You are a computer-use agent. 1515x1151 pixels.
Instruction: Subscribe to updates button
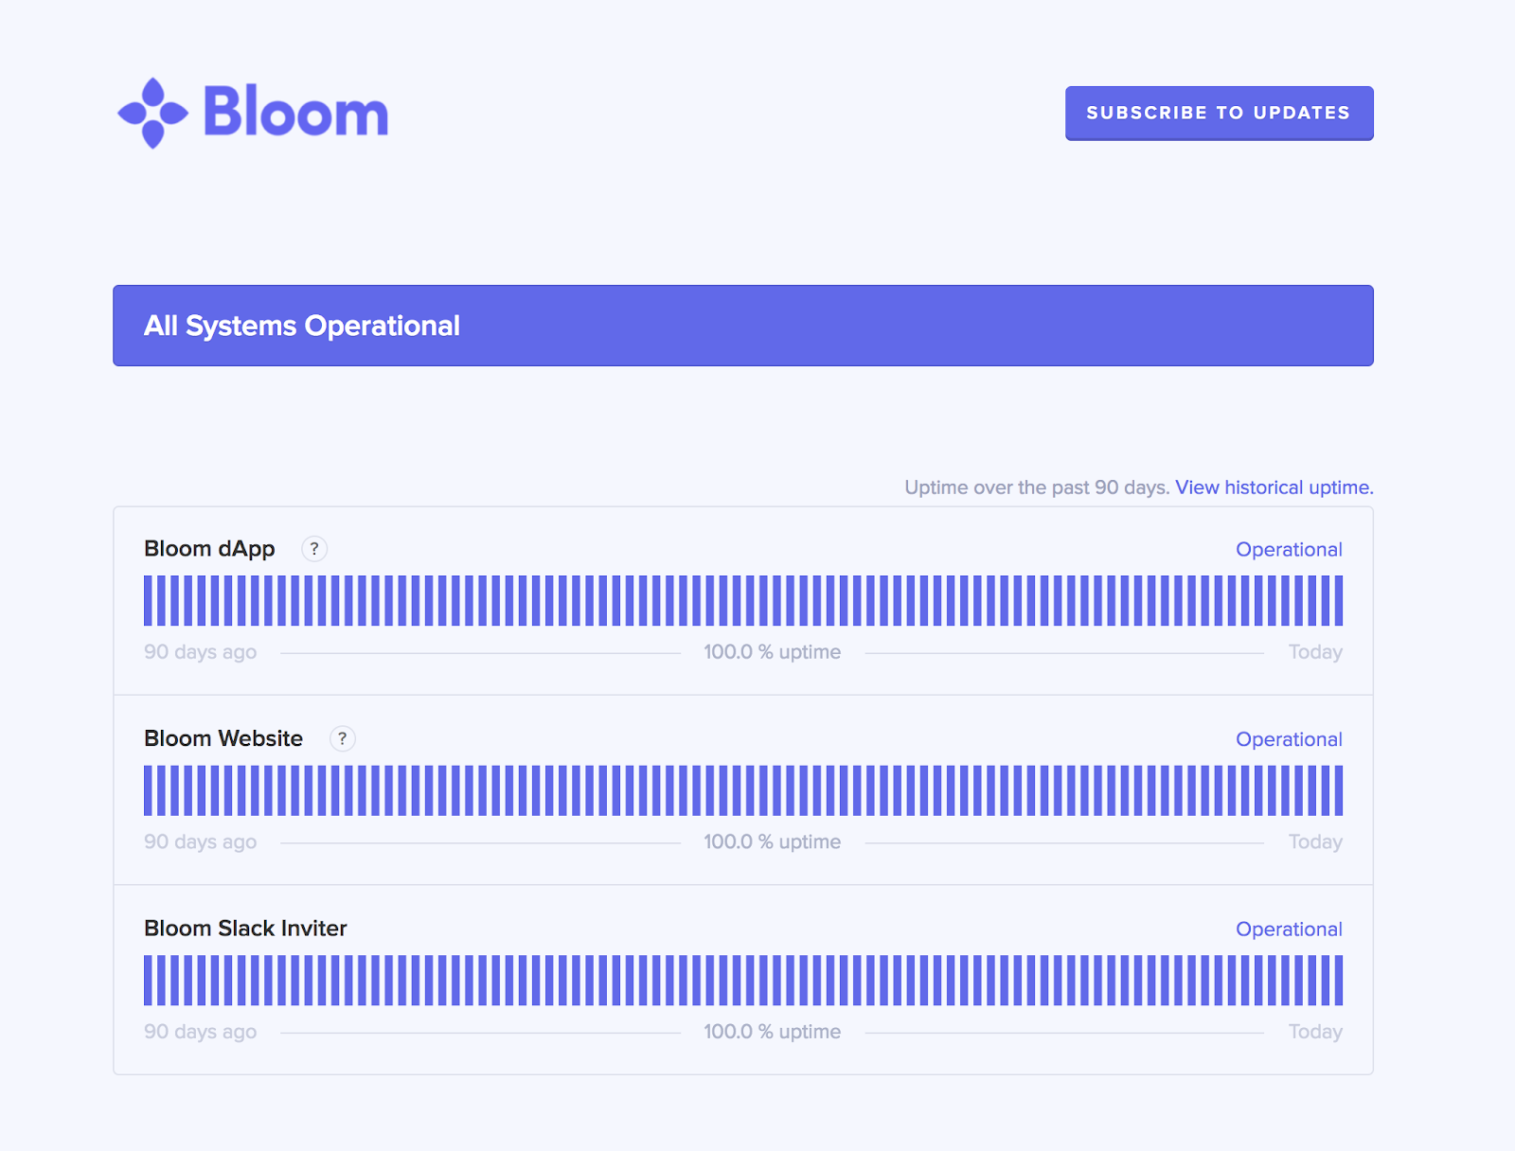click(x=1219, y=113)
